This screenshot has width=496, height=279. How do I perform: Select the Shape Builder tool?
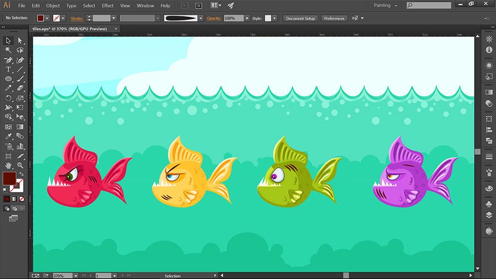8,117
